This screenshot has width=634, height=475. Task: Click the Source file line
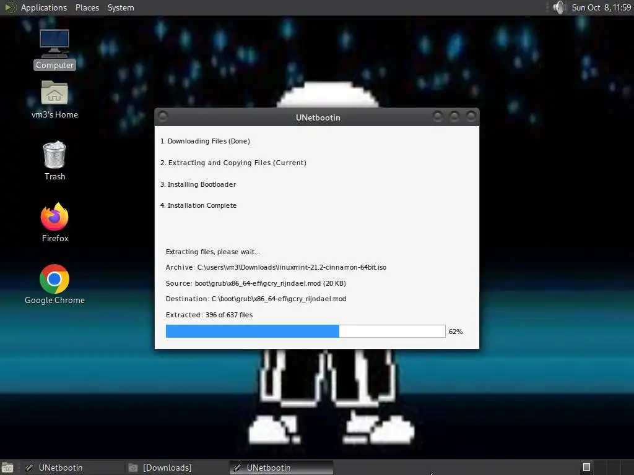[256, 283]
